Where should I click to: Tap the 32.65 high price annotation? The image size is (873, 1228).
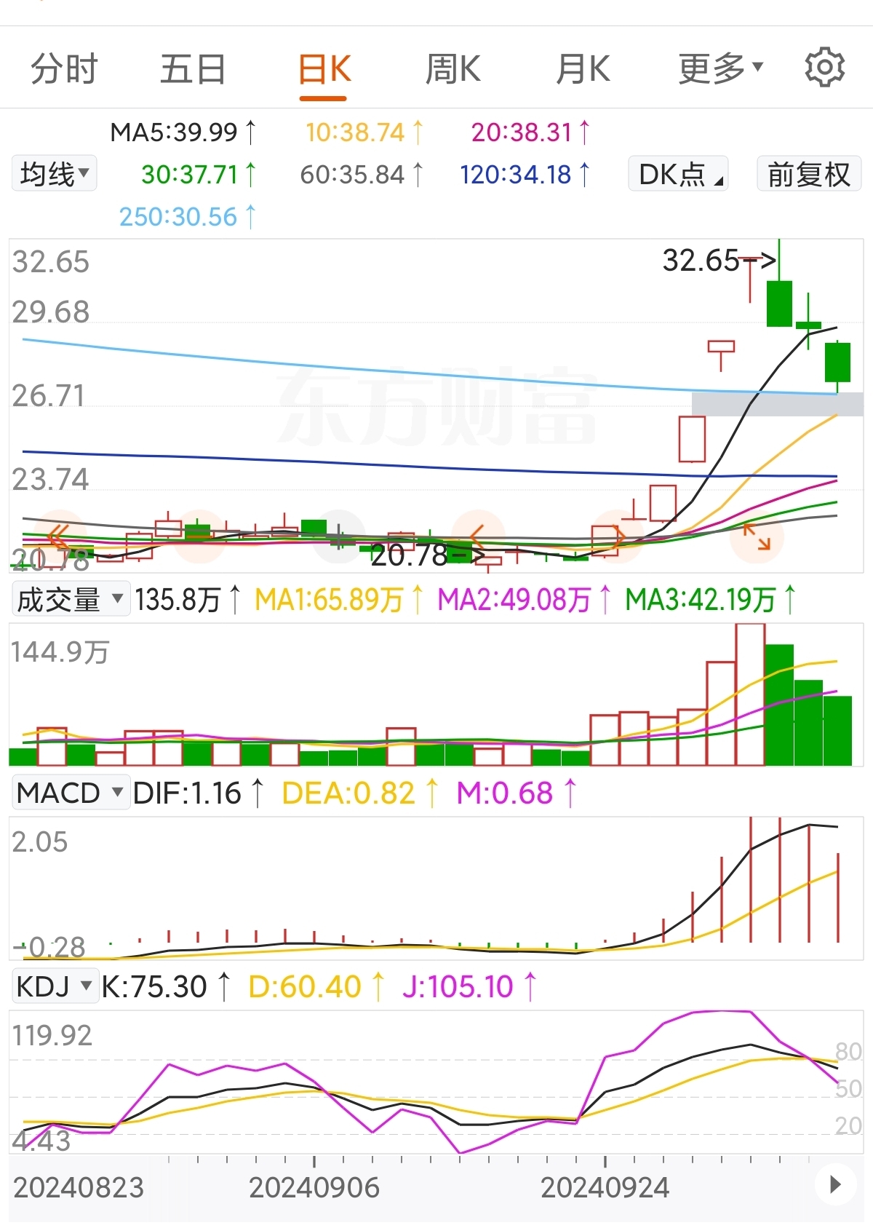tap(719, 260)
